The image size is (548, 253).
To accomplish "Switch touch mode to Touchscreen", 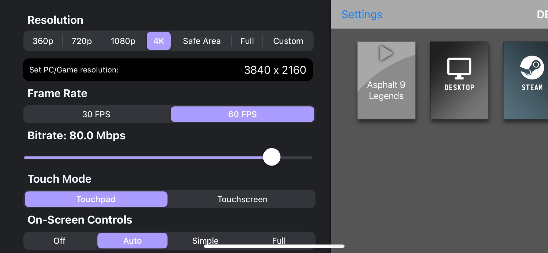I will (x=242, y=199).
